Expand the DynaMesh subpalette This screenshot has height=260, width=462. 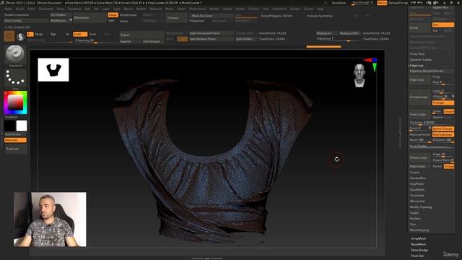click(417, 189)
